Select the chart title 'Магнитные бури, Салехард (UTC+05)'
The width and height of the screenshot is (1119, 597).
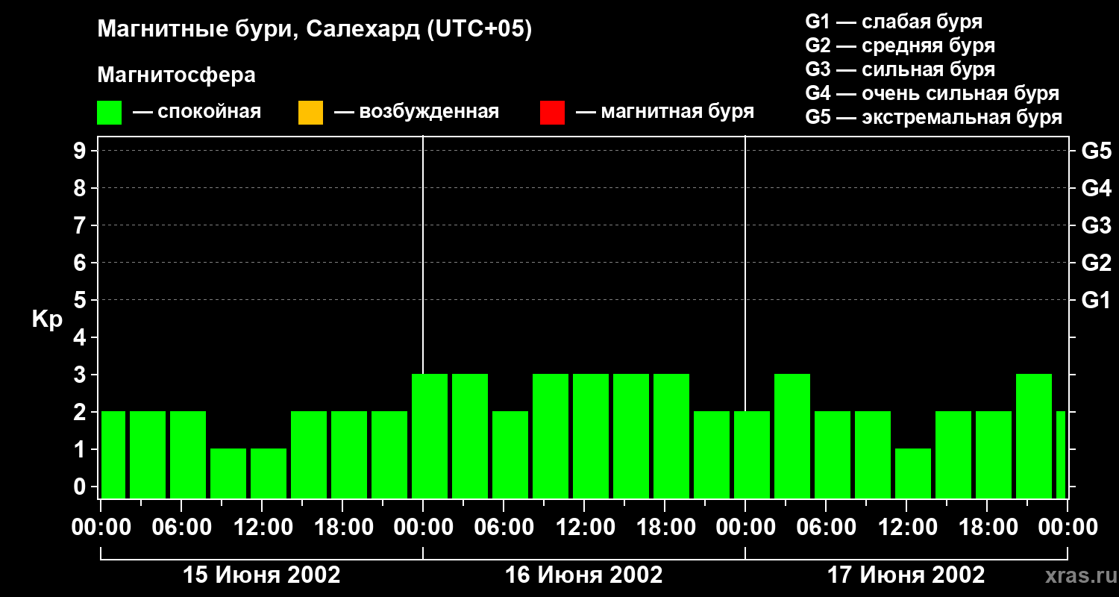click(x=315, y=30)
